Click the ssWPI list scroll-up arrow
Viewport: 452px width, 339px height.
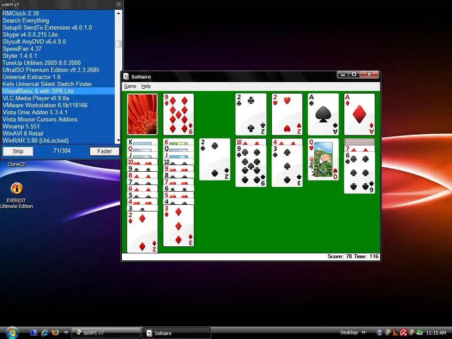click(x=118, y=13)
